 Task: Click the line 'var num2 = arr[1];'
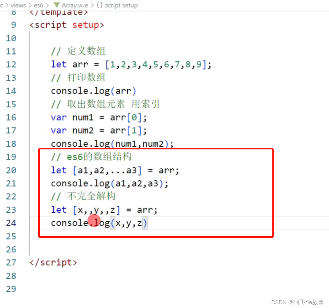click(x=99, y=130)
